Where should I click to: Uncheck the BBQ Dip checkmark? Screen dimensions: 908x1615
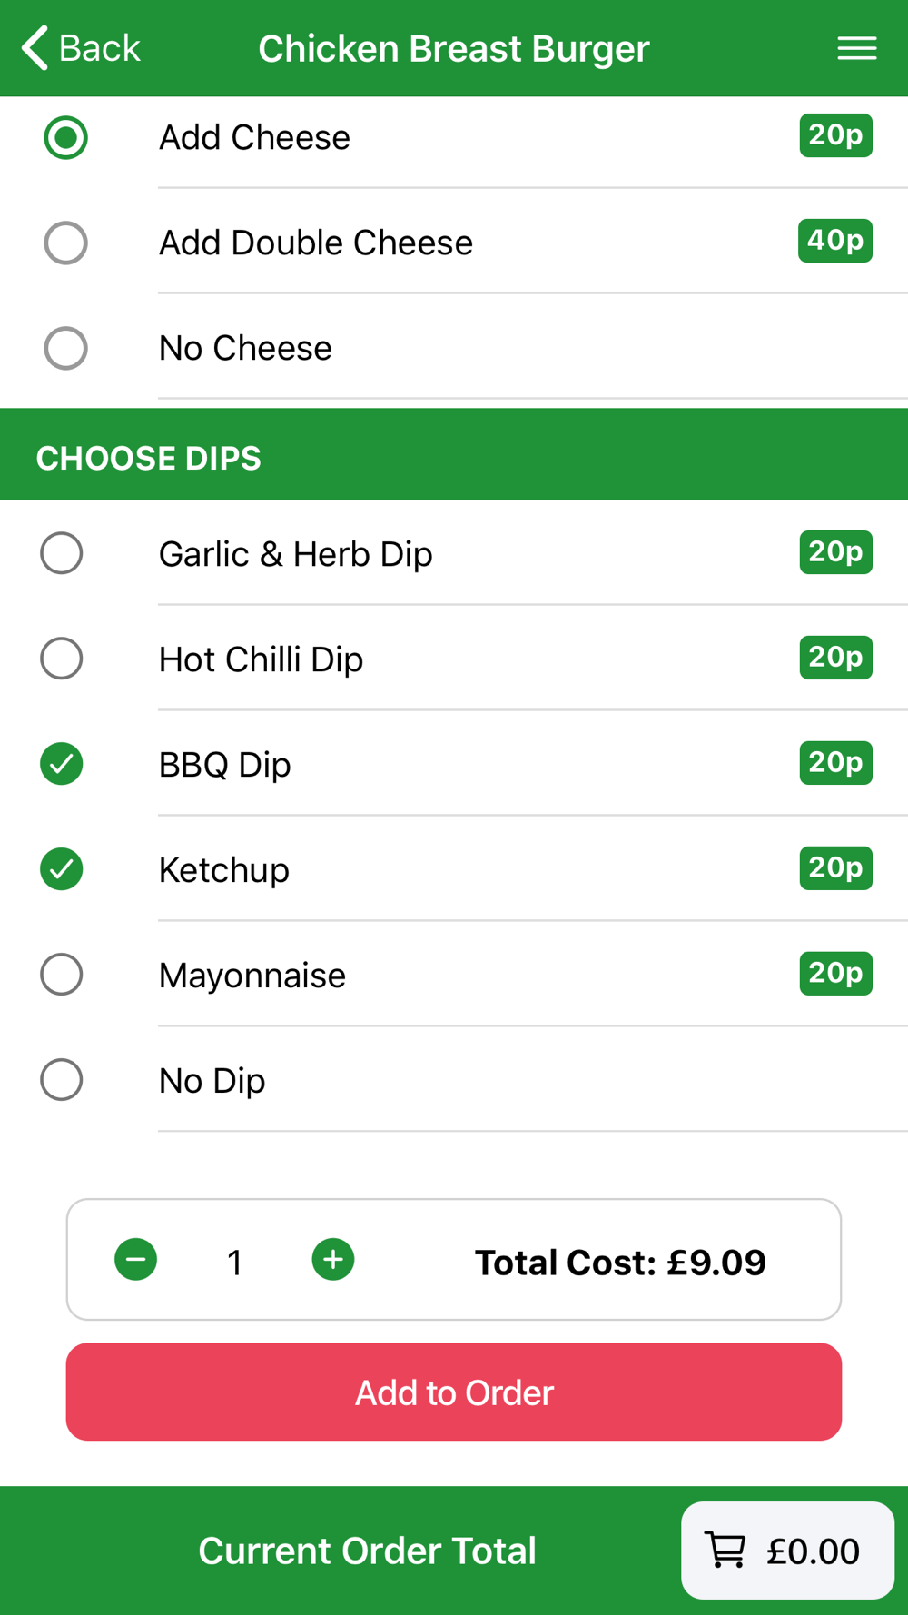62,764
